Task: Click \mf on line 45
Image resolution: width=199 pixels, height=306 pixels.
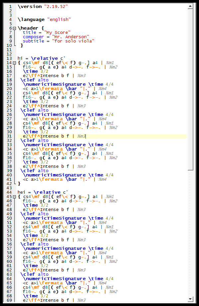Action: [x=35, y=197]
